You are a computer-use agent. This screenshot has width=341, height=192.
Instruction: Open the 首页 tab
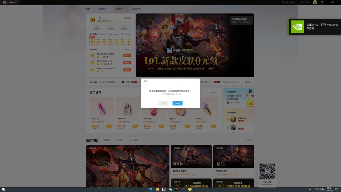click(x=88, y=9)
